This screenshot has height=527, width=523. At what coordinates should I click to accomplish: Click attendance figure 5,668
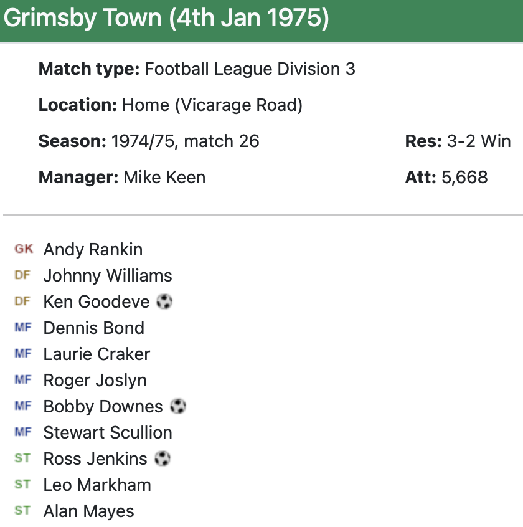click(x=464, y=178)
